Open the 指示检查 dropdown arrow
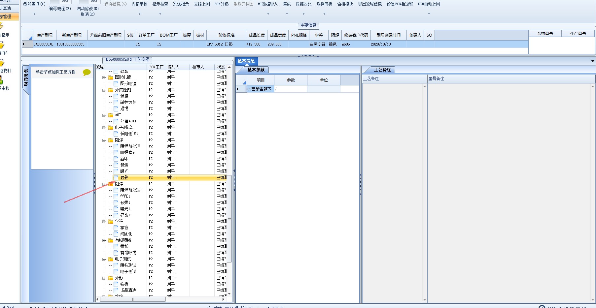This screenshot has width=596, height=308. tap(160, 14)
